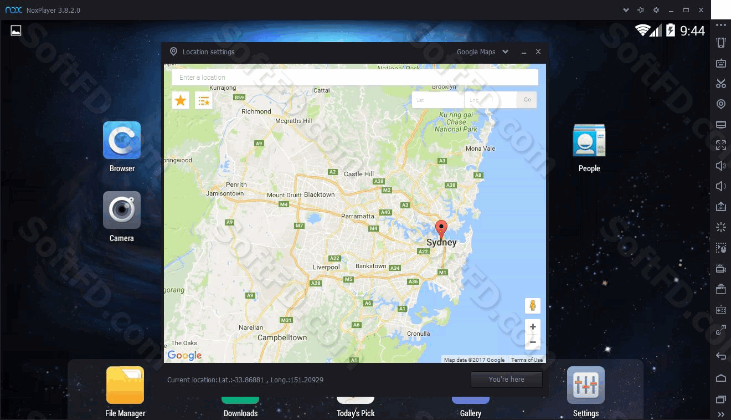Image resolution: width=731 pixels, height=420 pixels.
Task: Close the Location settings dialog
Action: [538, 52]
